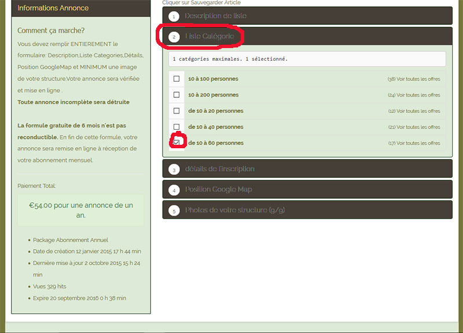Open the Position Google Map section
Image resolution: width=463 pixels, height=333 pixels.
(x=307, y=189)
